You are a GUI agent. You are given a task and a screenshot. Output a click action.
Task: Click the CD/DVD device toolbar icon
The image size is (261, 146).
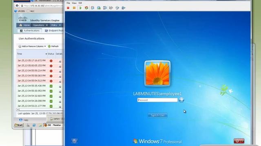coord(117,8)
